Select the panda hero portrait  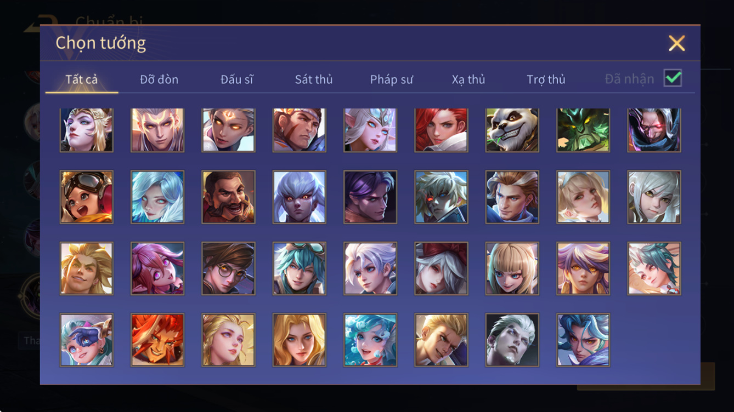tap(512, 130)
